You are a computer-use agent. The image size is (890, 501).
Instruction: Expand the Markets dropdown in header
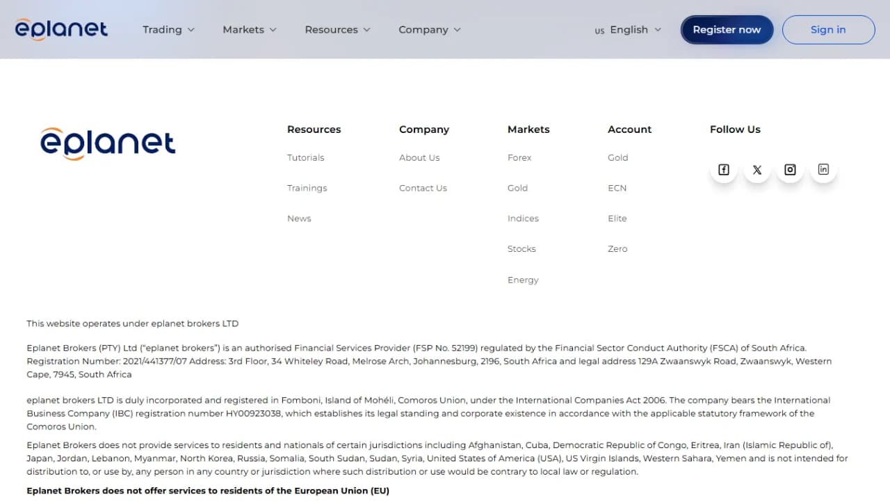[250, 30]
